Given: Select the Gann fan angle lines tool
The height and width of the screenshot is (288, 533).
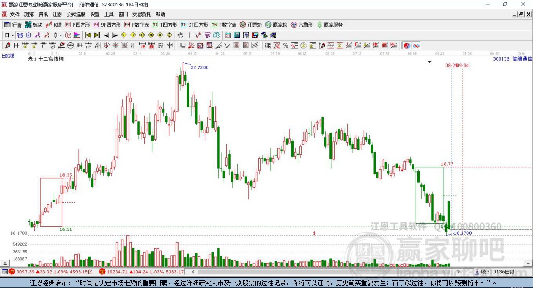Looking at the screenshot, I should coord(192,46).
